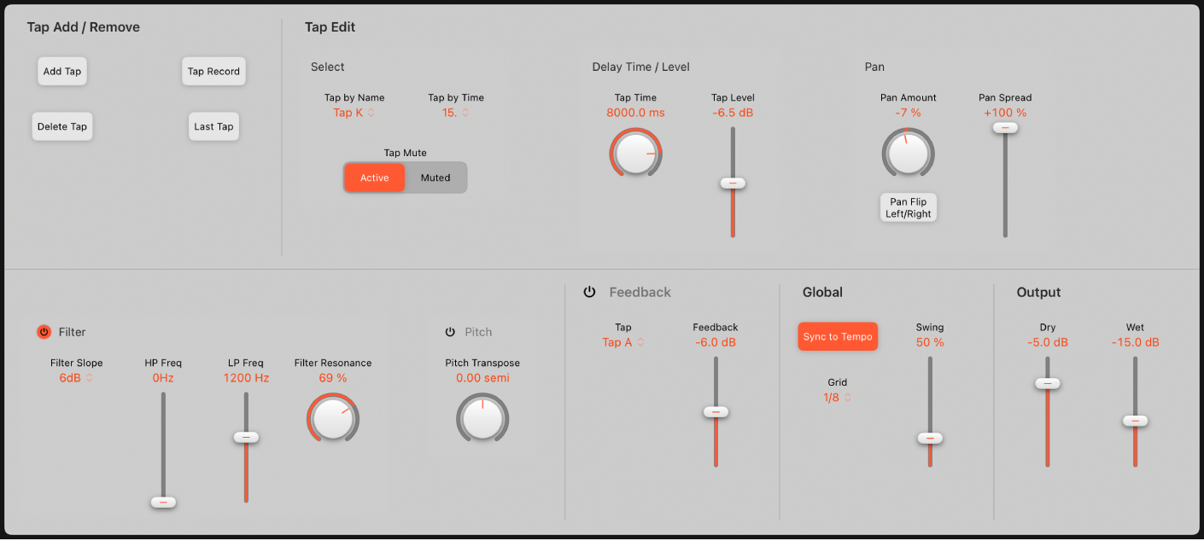
Task: Choose a feedback source from the Tap A dropdown
Action: [622, 341]
